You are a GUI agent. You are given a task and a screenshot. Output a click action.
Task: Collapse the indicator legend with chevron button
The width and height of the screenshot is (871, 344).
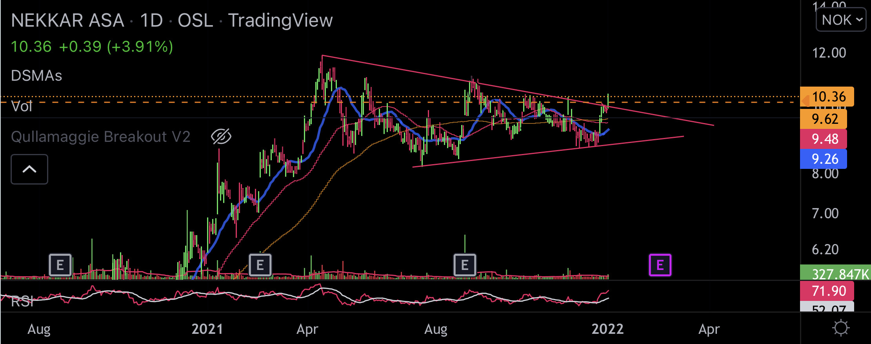29,169
